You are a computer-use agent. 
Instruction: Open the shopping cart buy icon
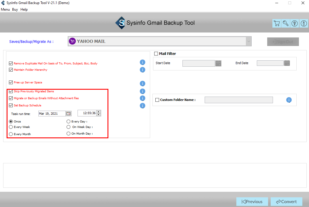277,23
